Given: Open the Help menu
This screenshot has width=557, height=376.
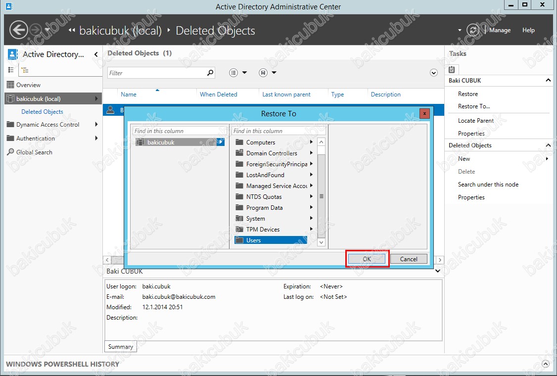Looking at the screenshot, I should [x=528, y=30].
